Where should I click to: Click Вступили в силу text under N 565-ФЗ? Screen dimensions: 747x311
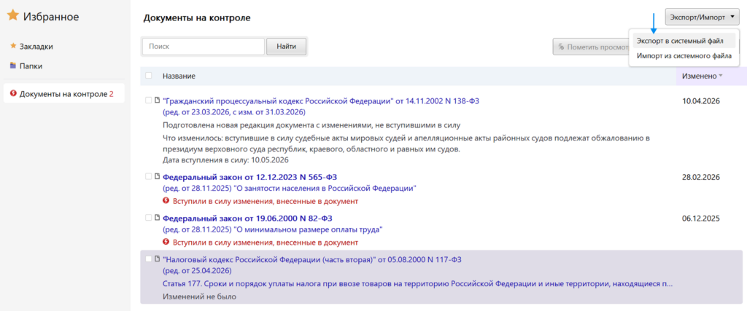[x=265, y=201]
